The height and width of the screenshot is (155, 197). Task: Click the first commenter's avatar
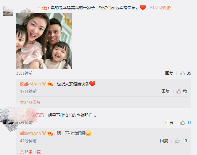(8, 11)
